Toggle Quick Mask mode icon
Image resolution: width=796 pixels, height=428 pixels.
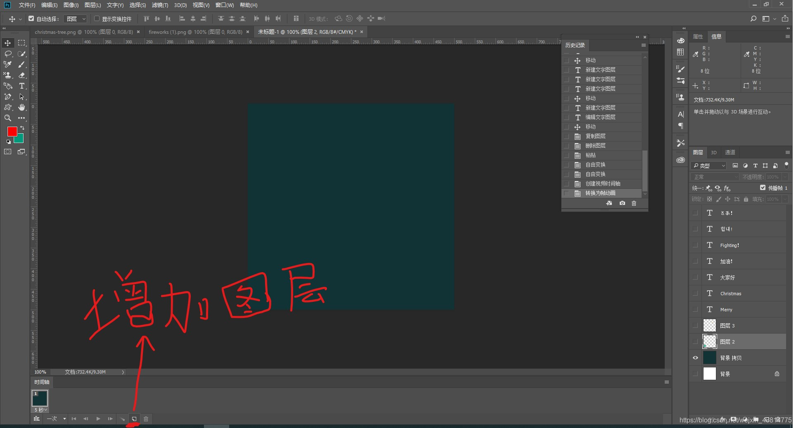[x=8, y=152]
